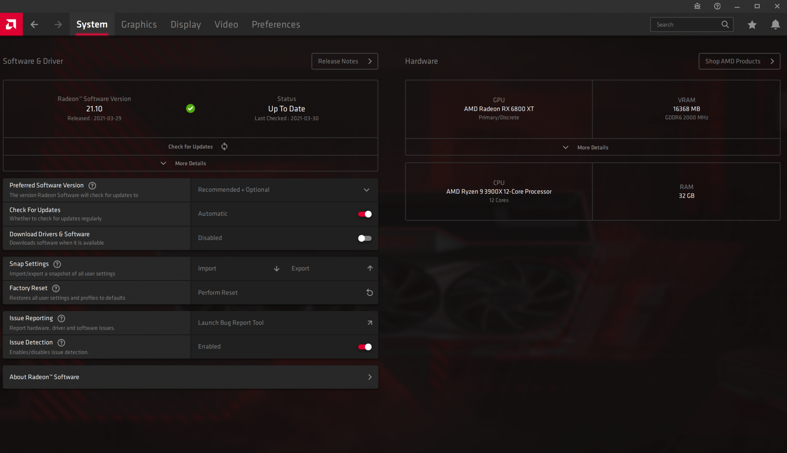Open the Release Notes
Screen dimensions: 787x453
pyautogui.click(x=344, y=61)
